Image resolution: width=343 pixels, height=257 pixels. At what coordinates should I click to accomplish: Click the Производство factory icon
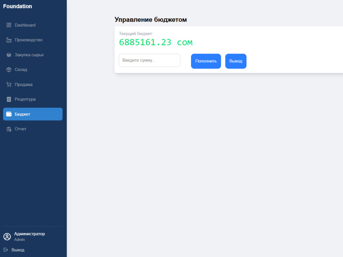point(9,40)
